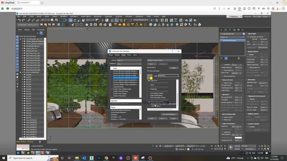This screenshot has height=161, width=287.
Task: Activate the Select Object tool
Action: point(52,20)
